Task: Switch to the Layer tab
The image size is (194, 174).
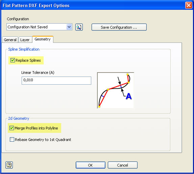Action: 25,40
